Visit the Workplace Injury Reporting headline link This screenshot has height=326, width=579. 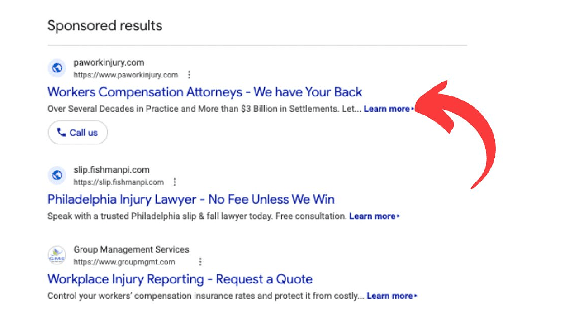(x=180, y=279)
